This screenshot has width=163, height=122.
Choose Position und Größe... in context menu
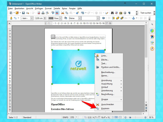tap(109, 67)
